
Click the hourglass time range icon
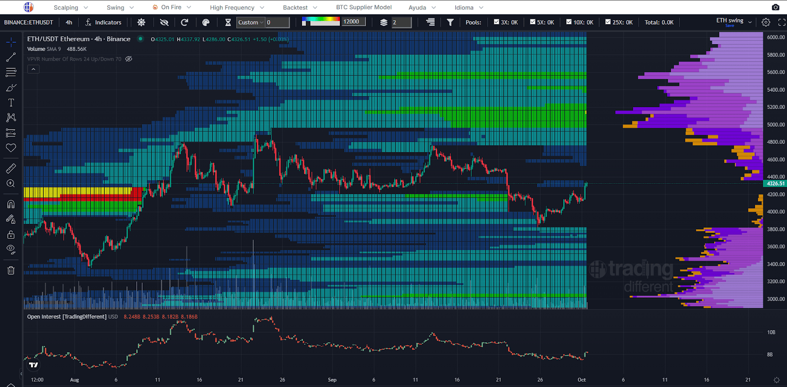point(228,22)
